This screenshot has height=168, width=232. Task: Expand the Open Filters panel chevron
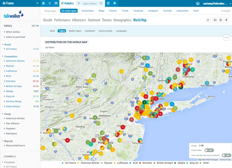pyautogui.click(x=101, y=3)
